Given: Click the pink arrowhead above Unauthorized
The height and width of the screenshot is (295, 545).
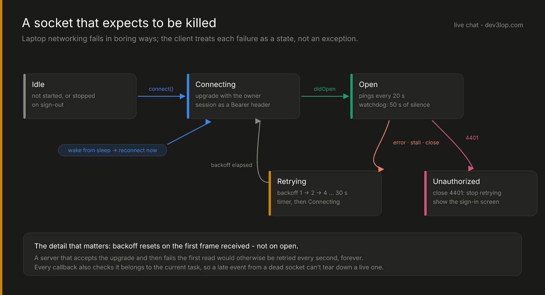Looking at the screenshot, I should click(471, 168).
